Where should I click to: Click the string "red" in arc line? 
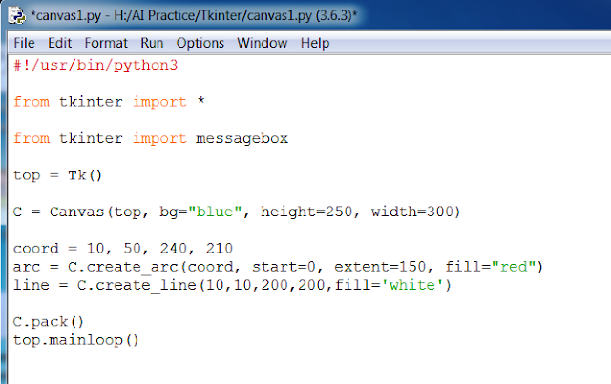(x=514, y=267)
